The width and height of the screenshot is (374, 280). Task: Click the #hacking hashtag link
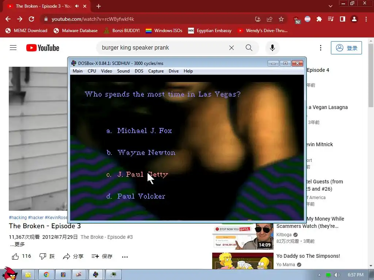pos(18,217)
